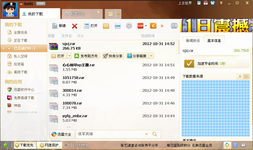Show more toolbar items with double chevron
This screenshot has width=253, height=150.
[x=162, y=26]
